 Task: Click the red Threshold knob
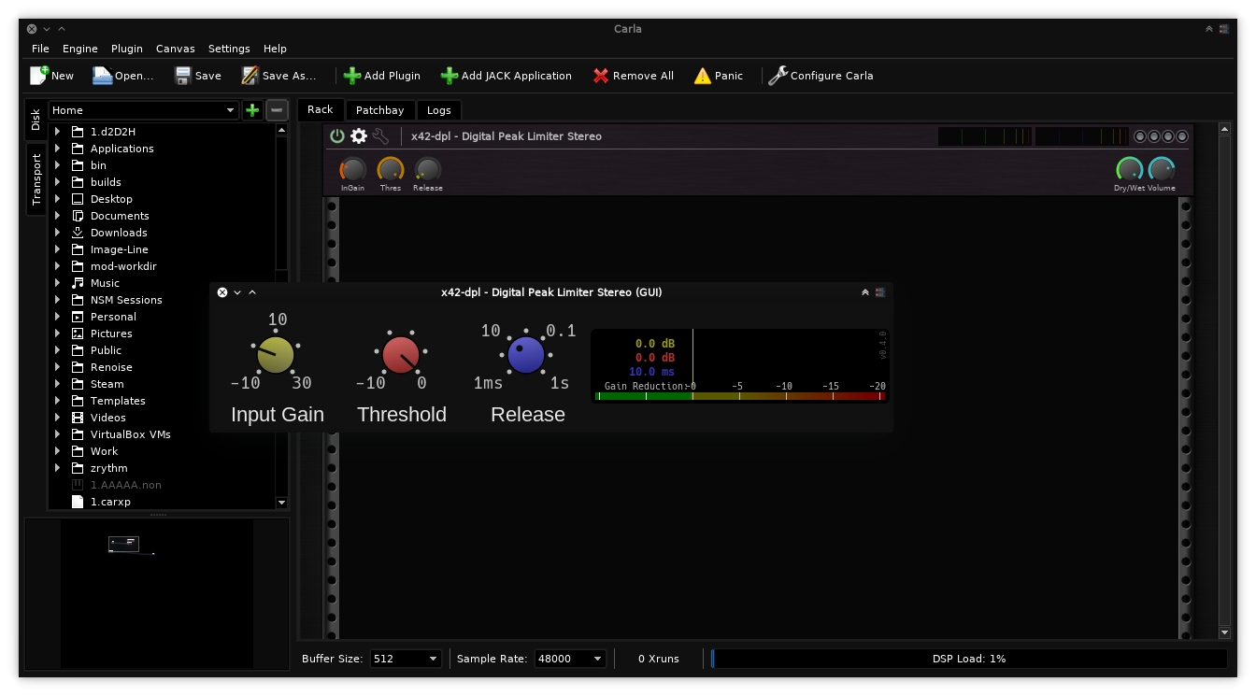[401, 355]
